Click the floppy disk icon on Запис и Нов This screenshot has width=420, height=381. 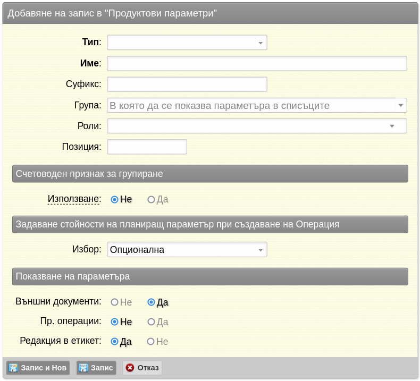(x=13, y=368)
